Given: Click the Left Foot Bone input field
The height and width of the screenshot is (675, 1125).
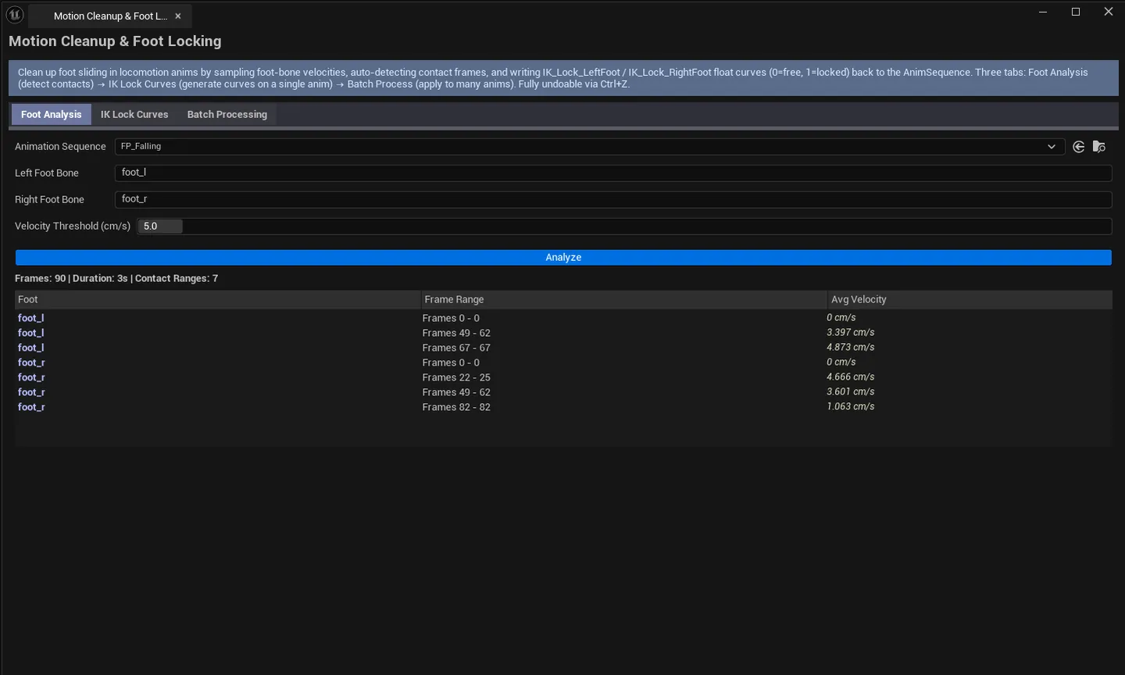Looking at the screenshot, I should pyautogui.click(x=613, y=173).
